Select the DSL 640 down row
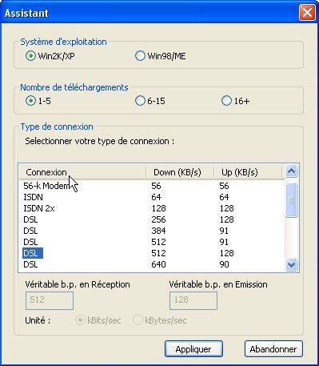 pyautogui.click(x=152, y=264)
